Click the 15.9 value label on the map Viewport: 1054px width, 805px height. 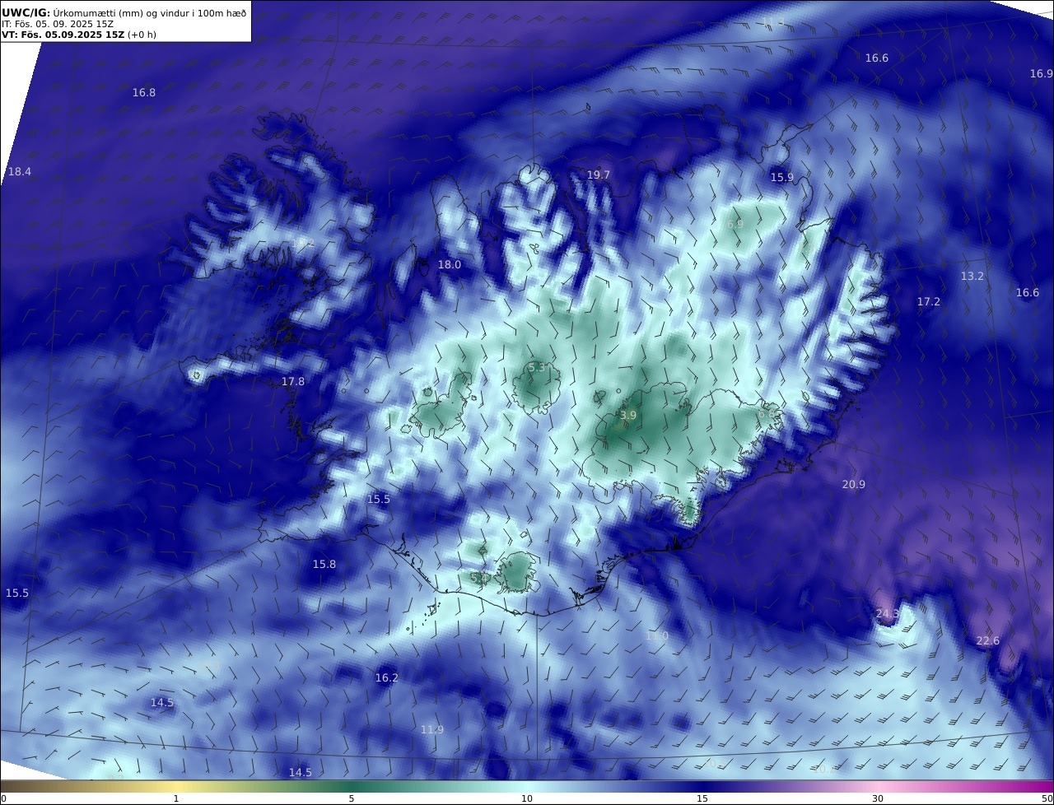782,178
